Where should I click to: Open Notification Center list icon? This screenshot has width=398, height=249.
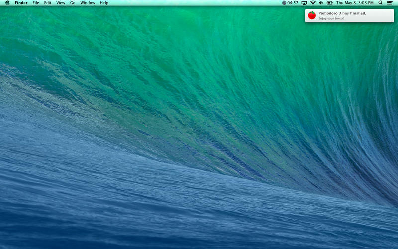pyautogui.click(x=390, y=3)
